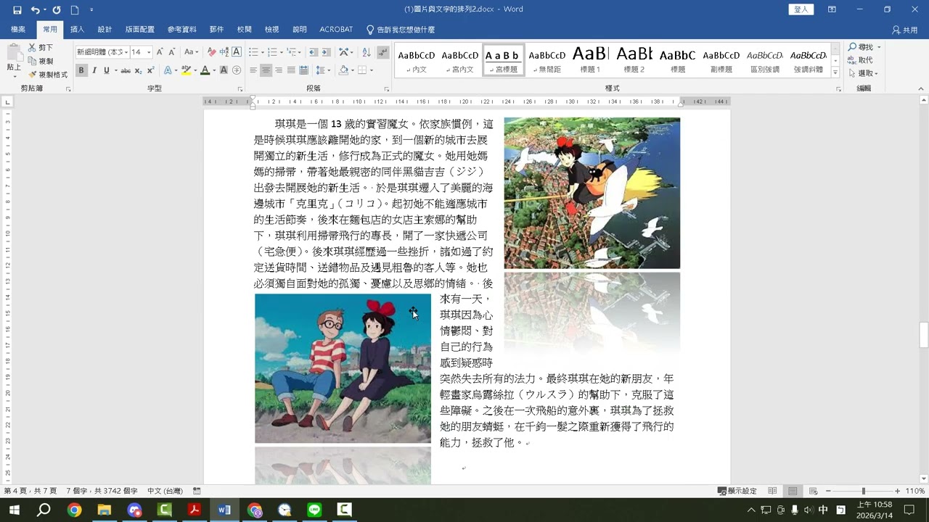The image size is (929, 522).
Task: Switch to the References (參考資料) tab
Action: click(x=181, y=30)
